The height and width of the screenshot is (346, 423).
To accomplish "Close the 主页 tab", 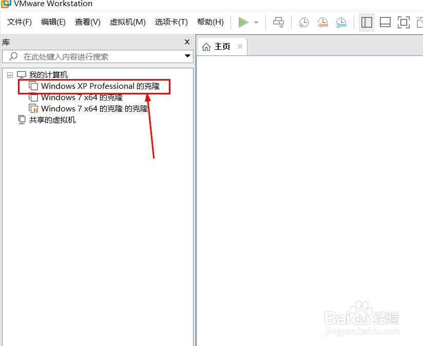I will (240, 46).
